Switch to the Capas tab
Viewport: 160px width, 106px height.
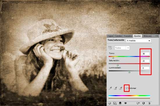coord(110,36)
